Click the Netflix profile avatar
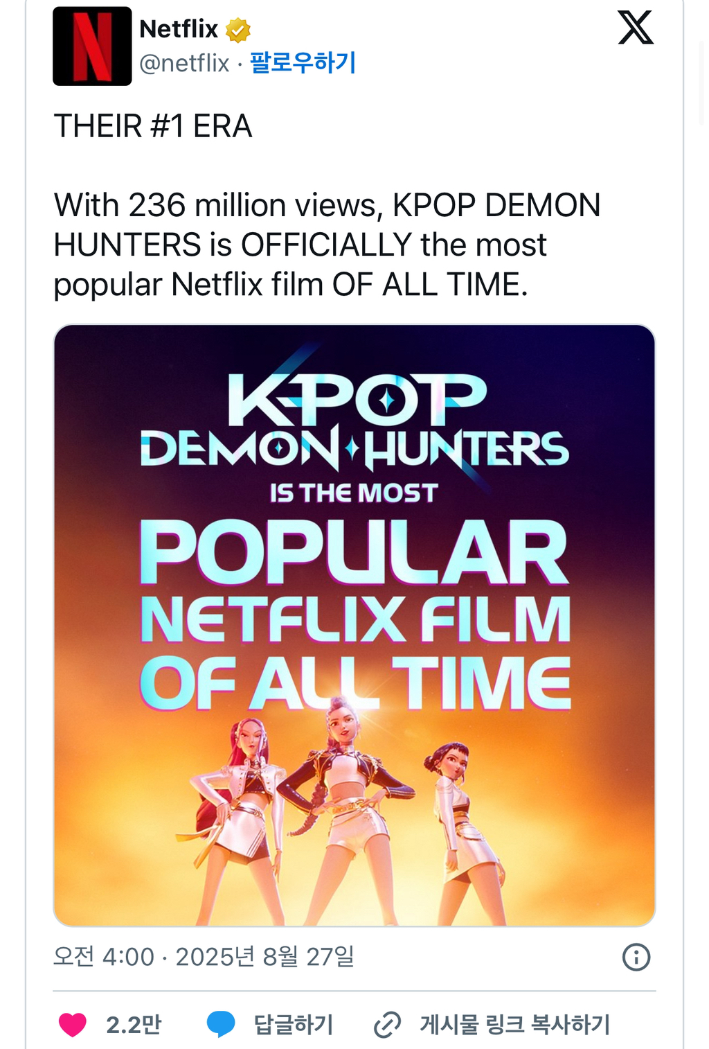This screenshot has height=1049, width=709. [x=92, y=46]
